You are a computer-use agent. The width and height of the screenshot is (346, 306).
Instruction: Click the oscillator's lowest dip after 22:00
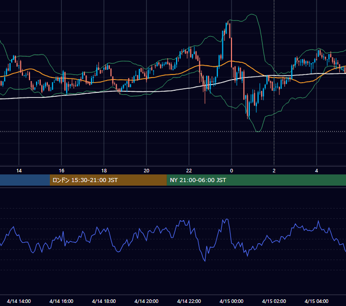pyautogui.click(x=205, y=261)
